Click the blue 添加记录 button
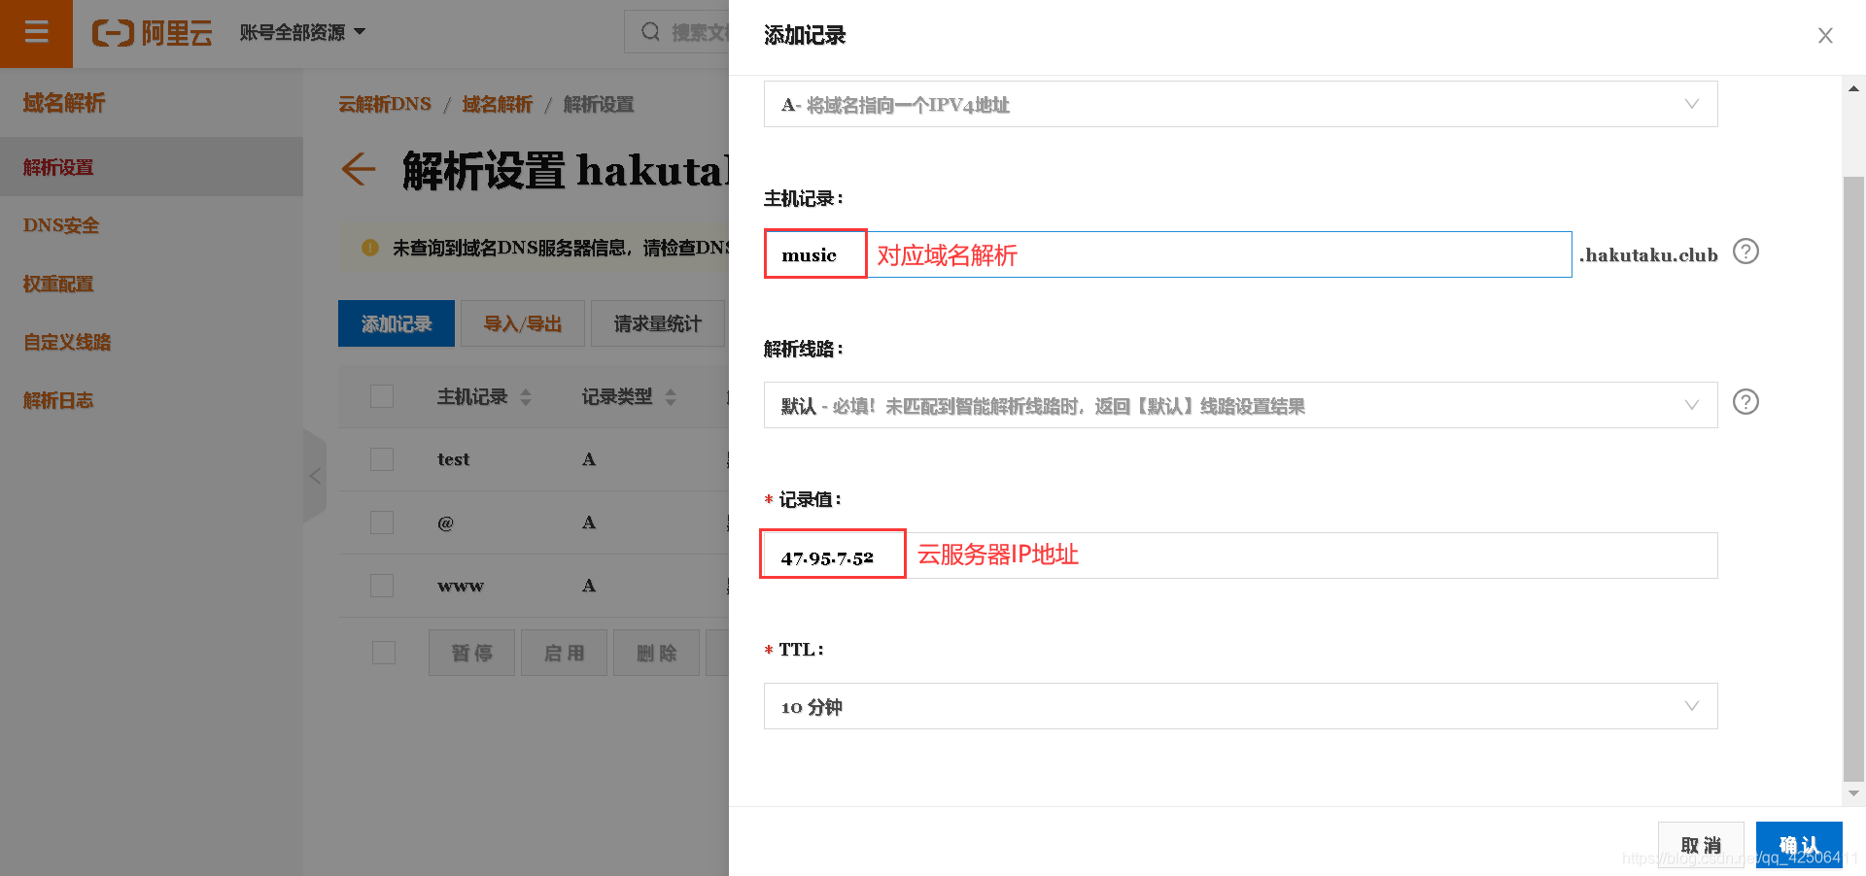Screen dimensions: 1866x876 point(397,323)
